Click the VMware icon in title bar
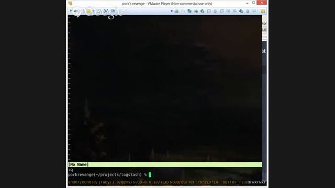The image size is (335, 188). 70,4
